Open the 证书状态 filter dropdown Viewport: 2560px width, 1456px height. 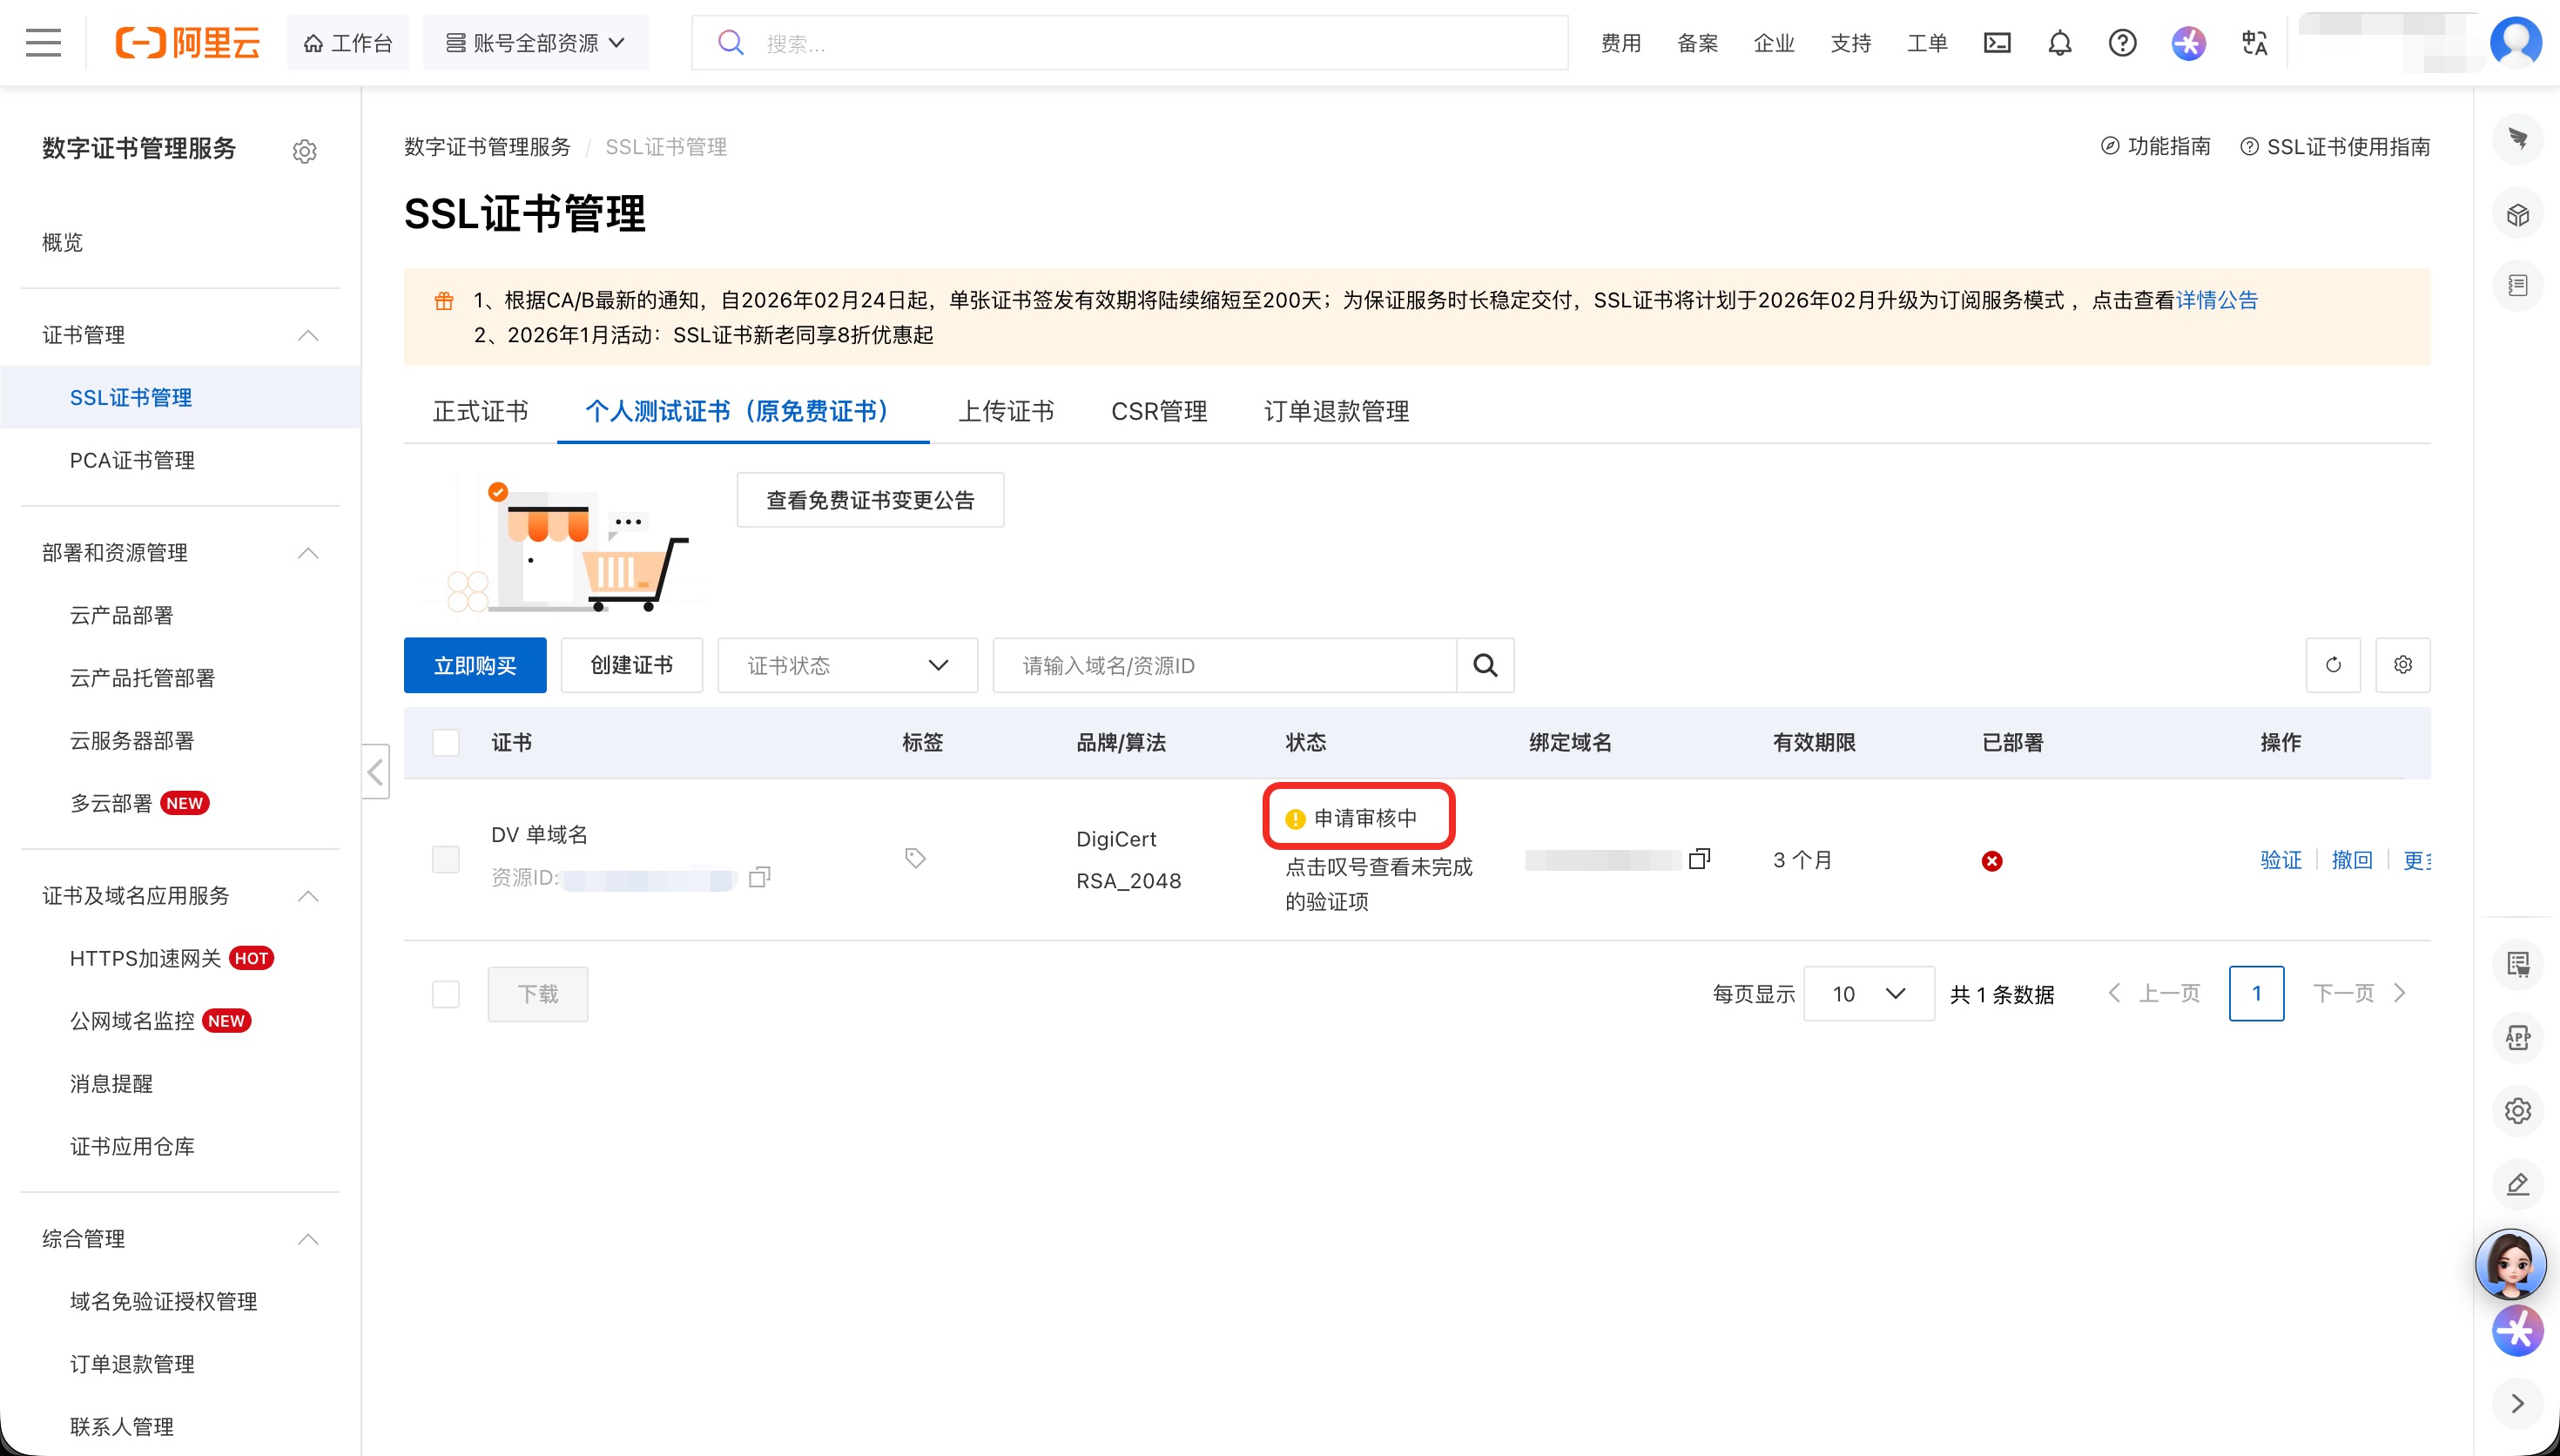click(x=846, y=665)
